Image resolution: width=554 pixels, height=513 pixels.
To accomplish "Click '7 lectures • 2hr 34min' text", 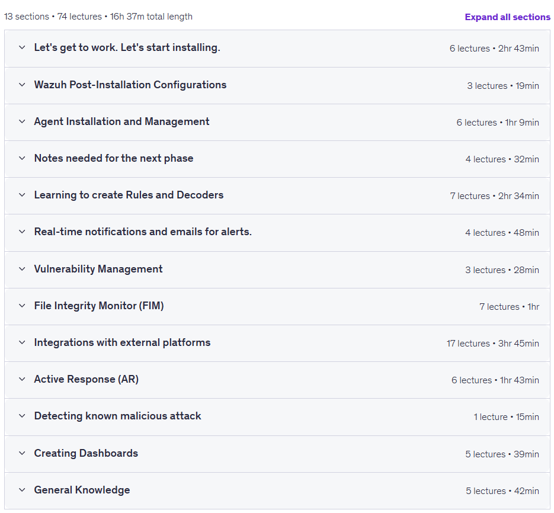I will (495, 196).
